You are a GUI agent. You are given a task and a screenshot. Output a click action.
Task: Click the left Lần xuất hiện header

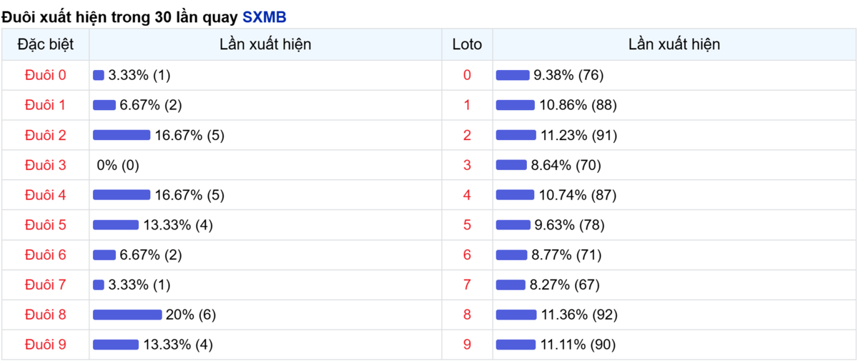pos(265,44)
